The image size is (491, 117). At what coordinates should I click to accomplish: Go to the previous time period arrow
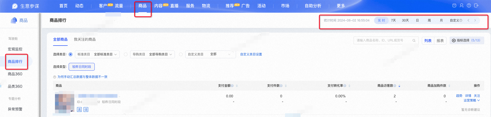(468, 20)
